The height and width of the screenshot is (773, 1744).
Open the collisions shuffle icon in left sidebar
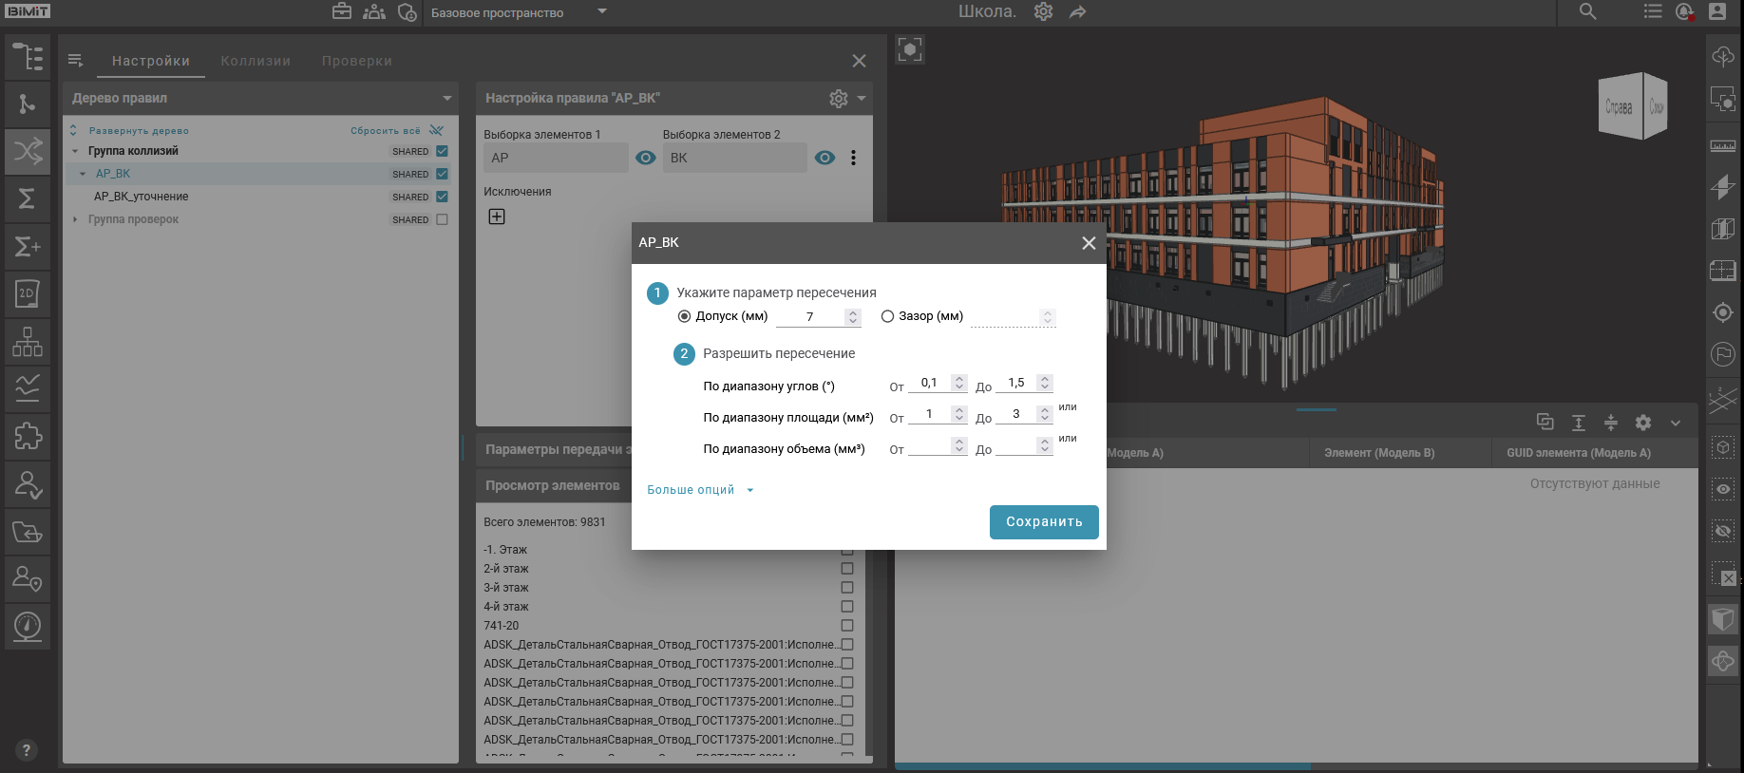click(x=28, y=151)
